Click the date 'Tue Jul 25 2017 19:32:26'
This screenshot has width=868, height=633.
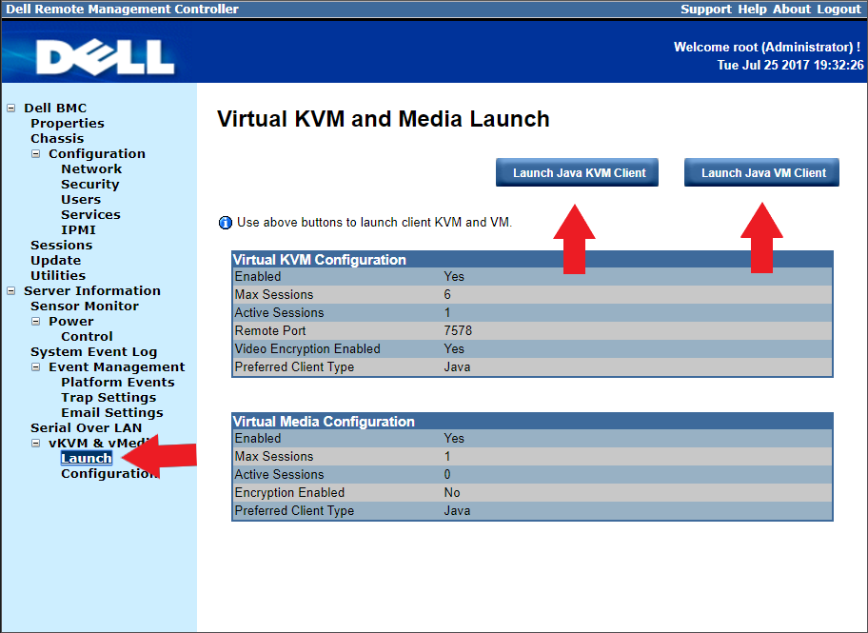tap(791, 66)
